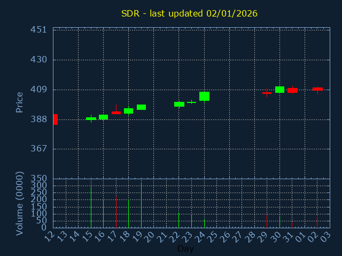The width and height of the screenshot is (342, 256).
Task: Click the green volume bar on day 22
Action: pyautogui.click(x=178, y=220)
